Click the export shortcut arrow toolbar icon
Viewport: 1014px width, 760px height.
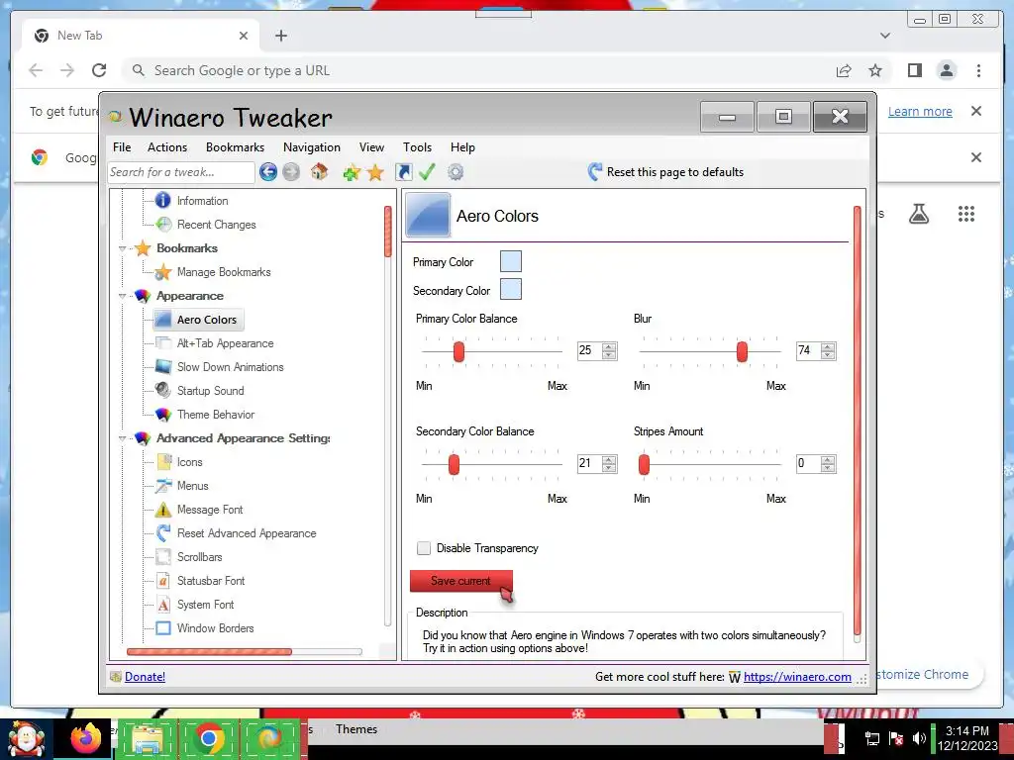(404, 172)
